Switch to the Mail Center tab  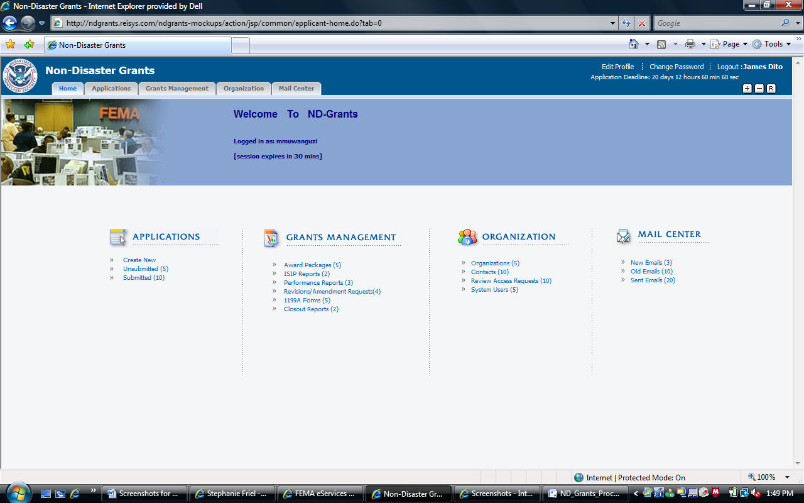click(x=296, y=89)
